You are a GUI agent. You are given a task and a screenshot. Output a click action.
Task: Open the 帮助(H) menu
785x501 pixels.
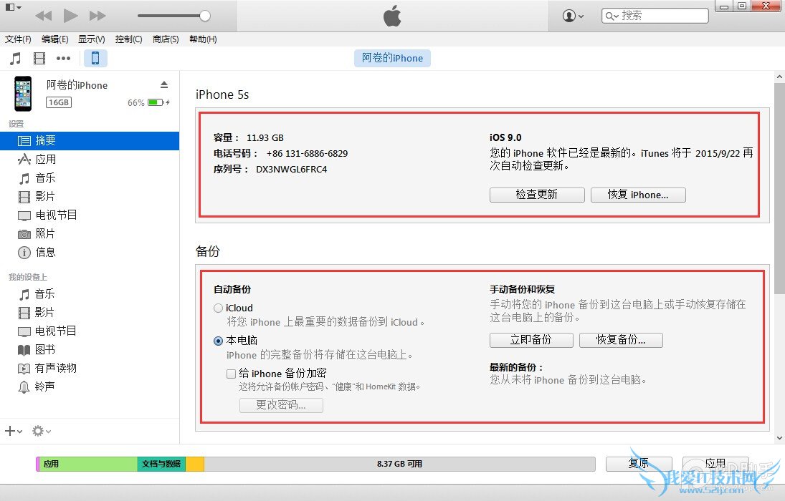203,39
